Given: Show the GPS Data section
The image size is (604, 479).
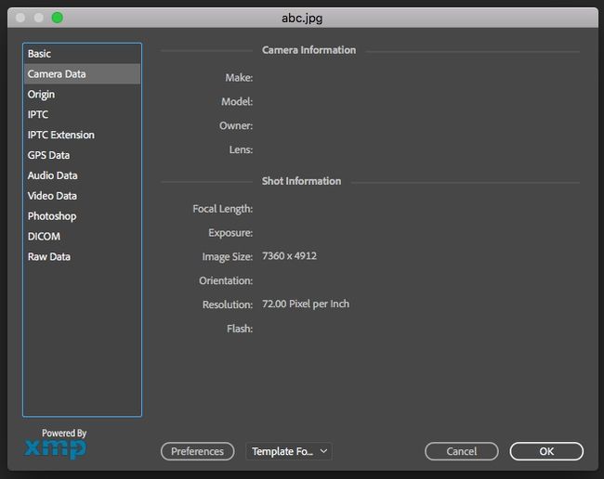Looking at the screenshot, I should [x=49, y=156].
